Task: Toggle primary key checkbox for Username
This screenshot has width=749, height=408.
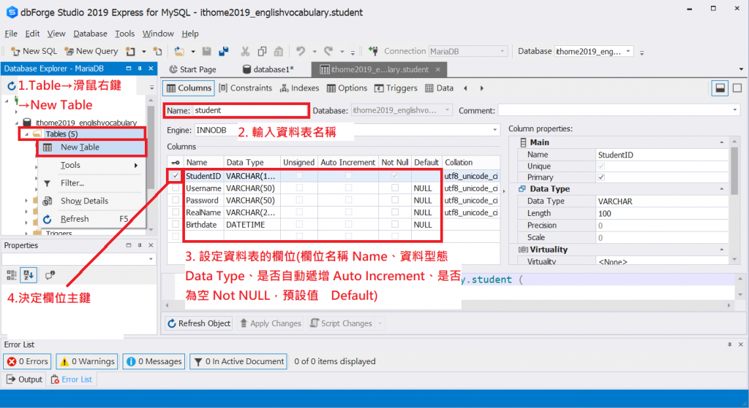Action: point(176,188)
